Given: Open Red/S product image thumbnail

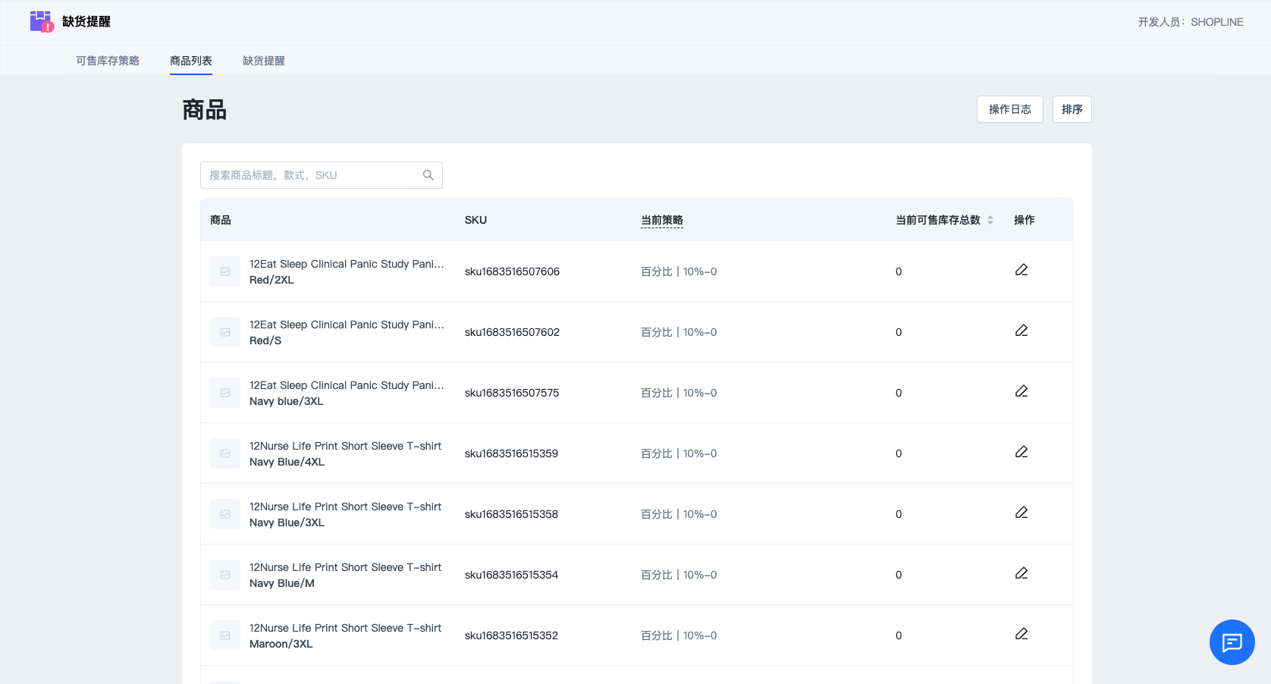Looking at the screenshot, I should [x=225, y=332].
